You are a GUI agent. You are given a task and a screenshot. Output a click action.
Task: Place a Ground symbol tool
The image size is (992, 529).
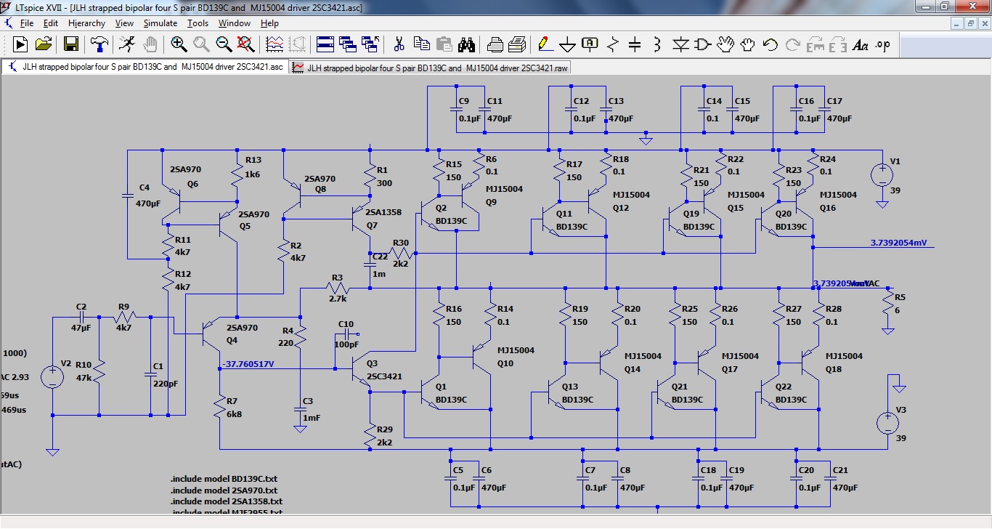click(567, 44)
